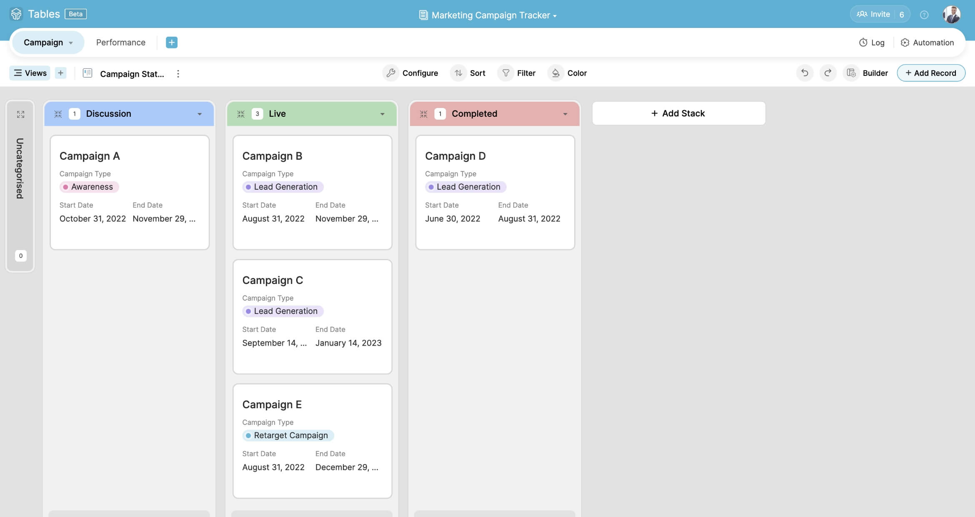Open the Discussion stack dropdown arrow
The width and height of the screenshot is (975, 517).
click(200, 114)
